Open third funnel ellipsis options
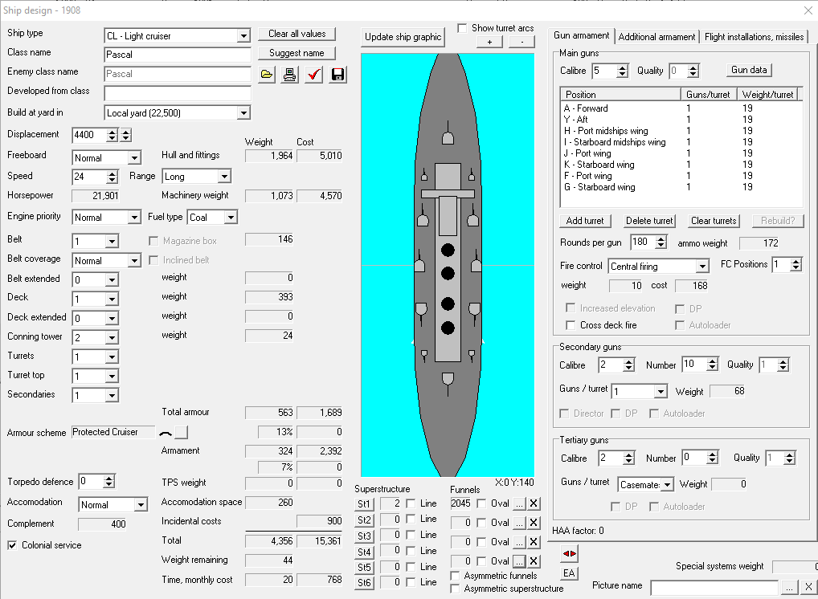818x599 pixels. pos(519,542)
